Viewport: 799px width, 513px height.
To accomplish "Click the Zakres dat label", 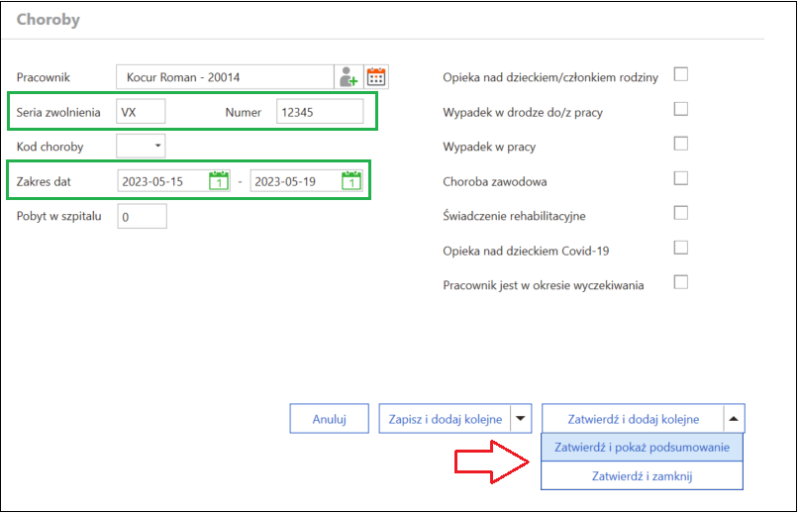I will [44, 181].
